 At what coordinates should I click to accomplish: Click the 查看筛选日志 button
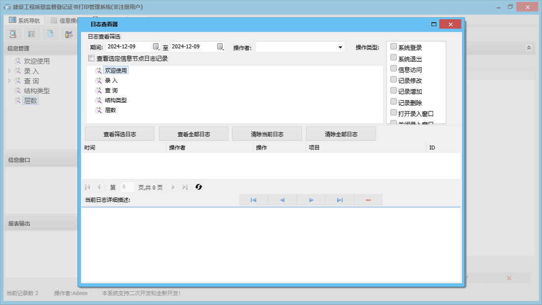point(119,134)
